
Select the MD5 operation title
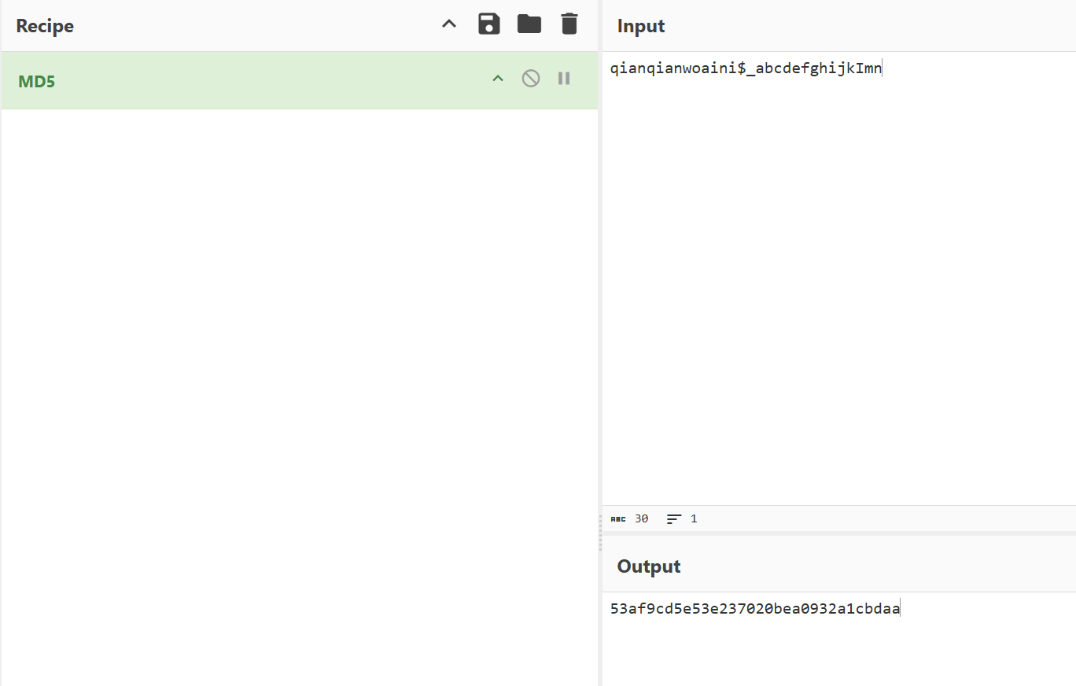coord(36,81)
